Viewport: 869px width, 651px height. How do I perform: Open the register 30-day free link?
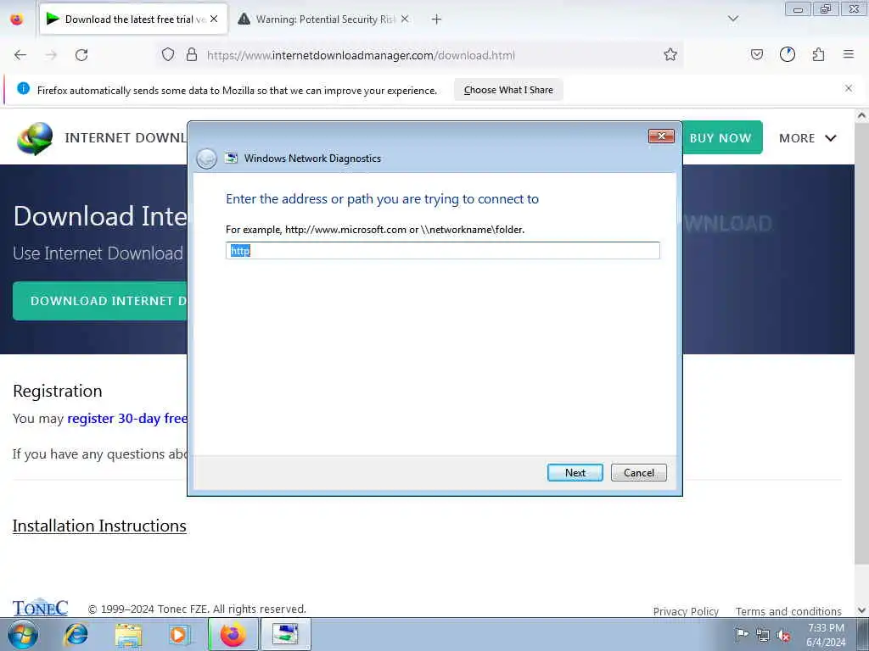[x=127, y=419]
